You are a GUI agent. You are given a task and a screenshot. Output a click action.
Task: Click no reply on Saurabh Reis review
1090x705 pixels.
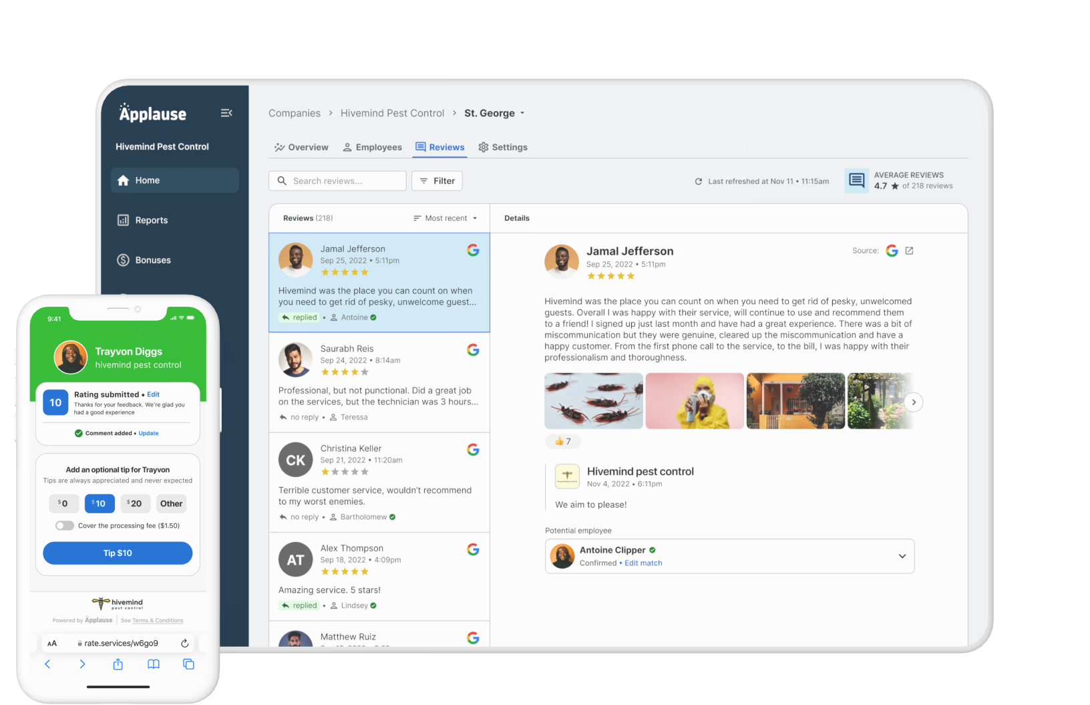(299, 417)
